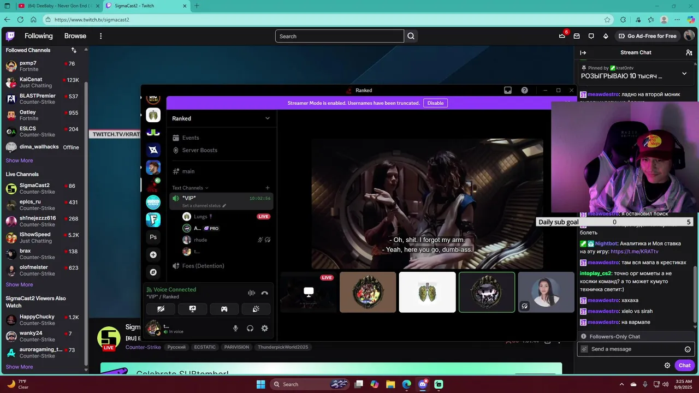Image resolution: width=699 pixels, height=393 pixels.
Task: Click the Twitch search field
Action: [339, 36]
